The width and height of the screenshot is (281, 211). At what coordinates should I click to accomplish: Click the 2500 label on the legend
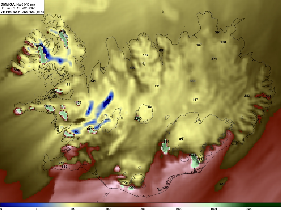pos(249,209)
